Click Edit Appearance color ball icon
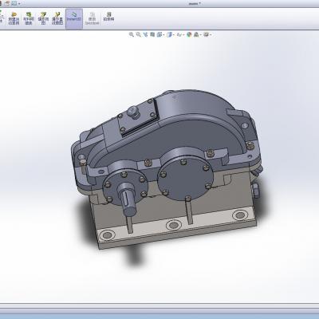Screen dimensions: 319x319 pos(189,34)
